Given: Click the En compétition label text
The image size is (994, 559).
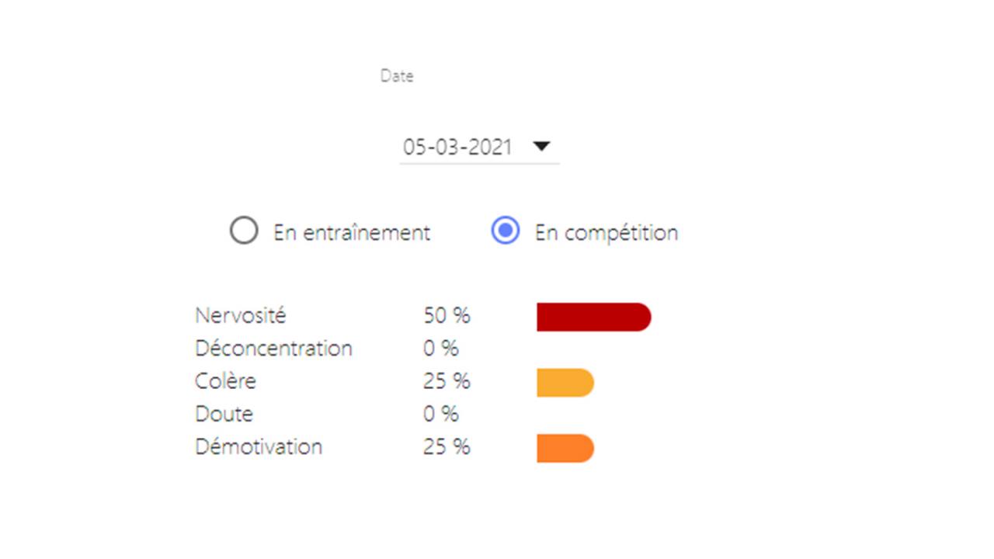Looking at the screenshot, I should [x=606, y=233].
